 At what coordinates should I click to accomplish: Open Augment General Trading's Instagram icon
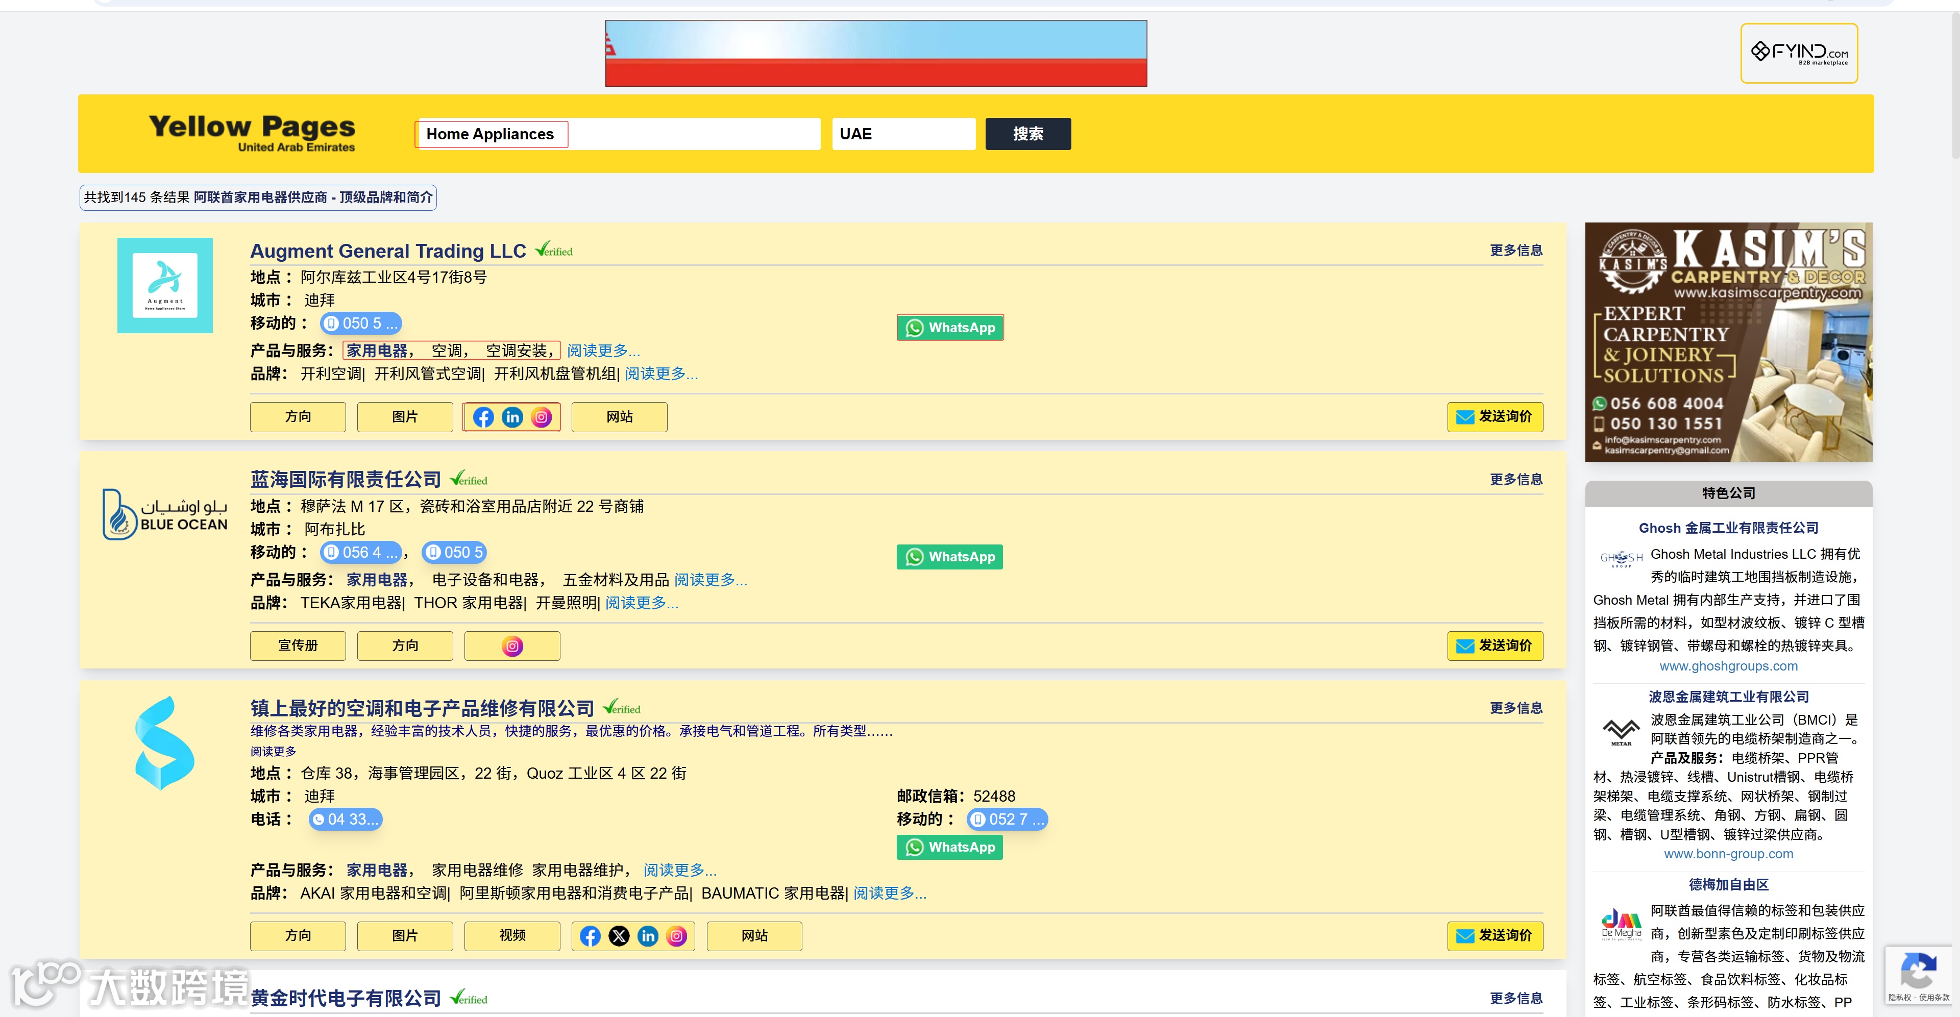tap(541, 417)
